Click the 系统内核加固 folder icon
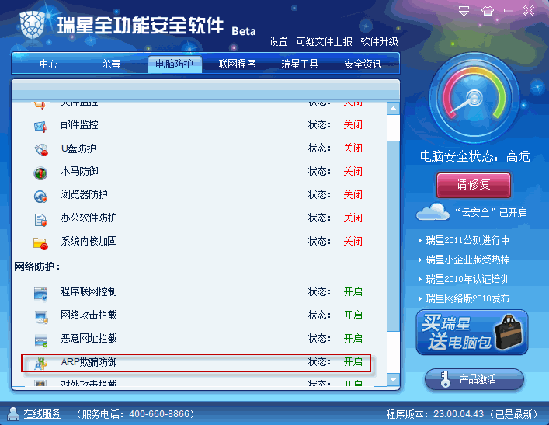The image size is (549, 425). tap(40, 243)
